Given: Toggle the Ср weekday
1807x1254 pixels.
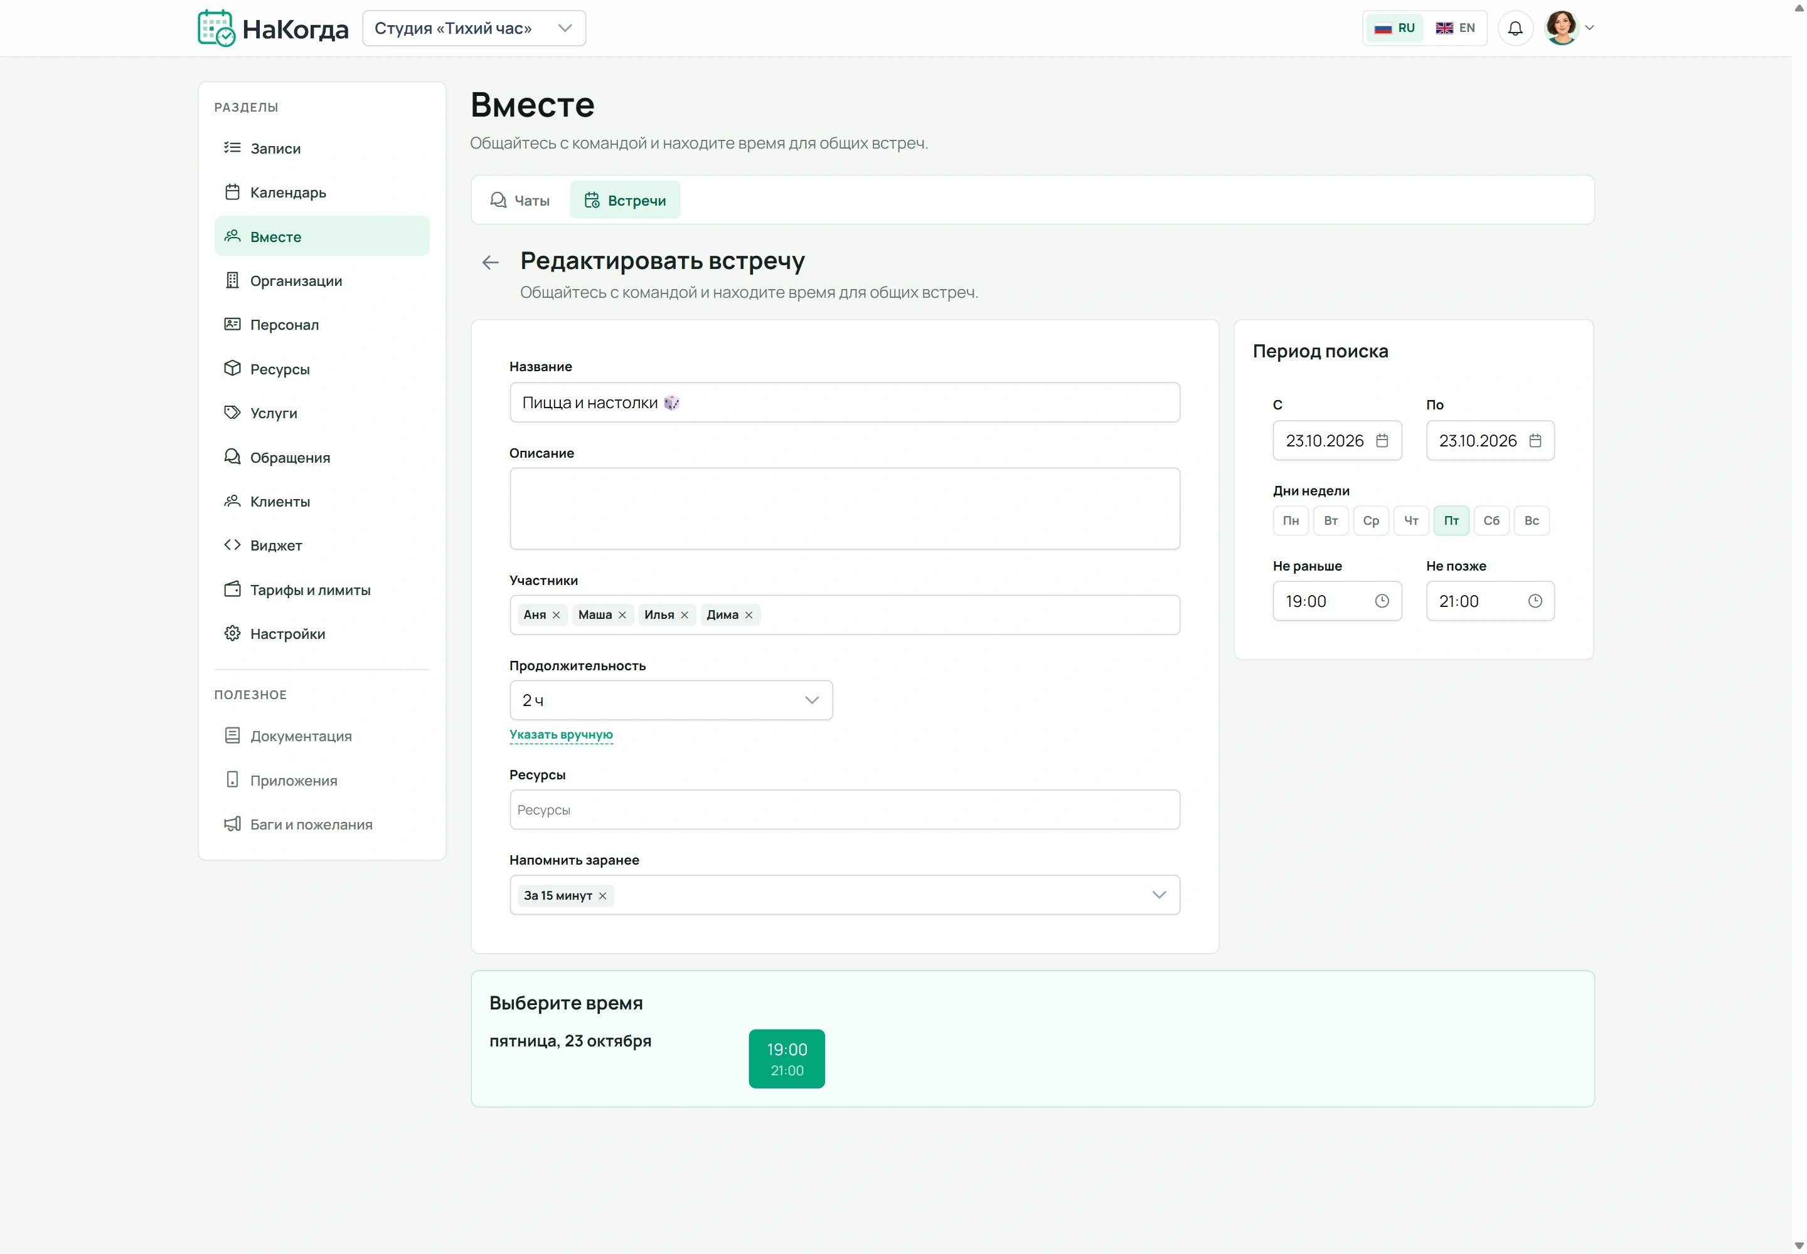Looking at the screenshot, I should [1370, 521].
